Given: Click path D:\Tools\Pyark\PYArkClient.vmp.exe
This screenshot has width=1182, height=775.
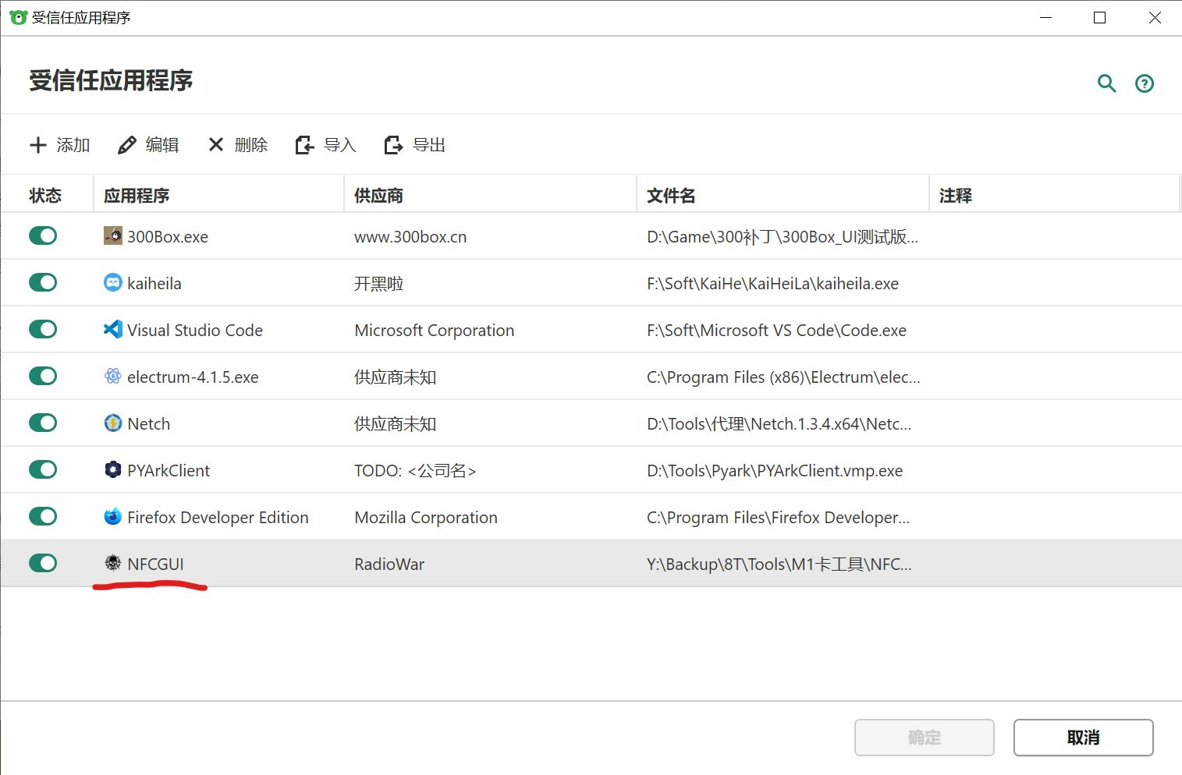Looking at the screenshot, I should [775, 471].
